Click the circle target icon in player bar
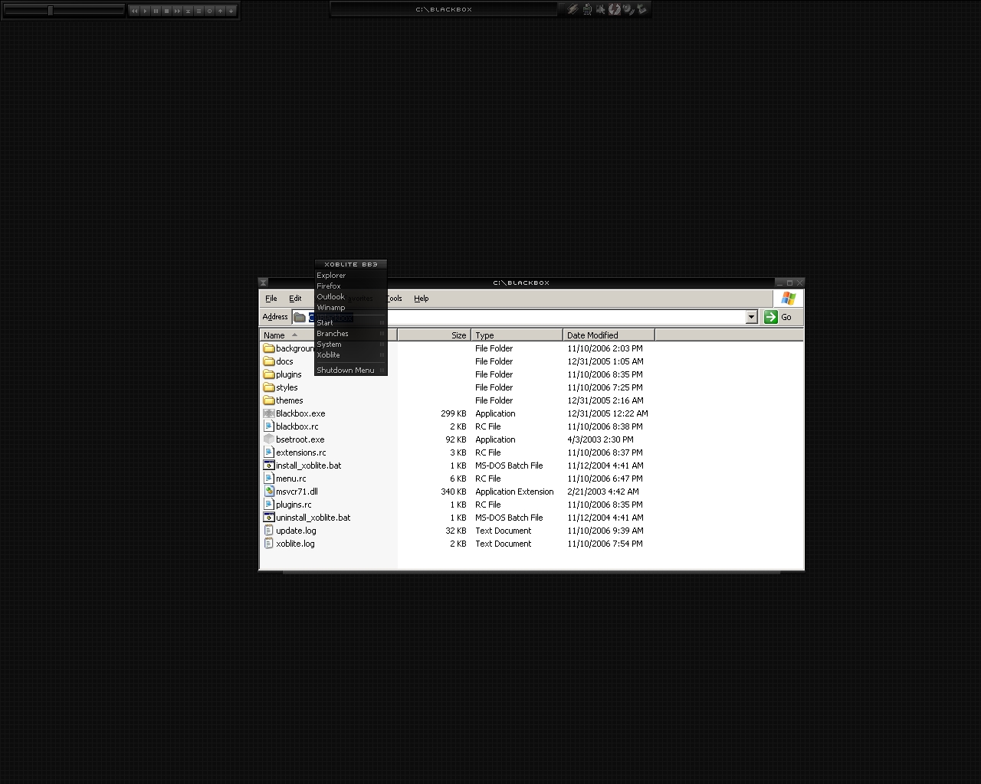This screenshot has width=981, height=784. 209,11
